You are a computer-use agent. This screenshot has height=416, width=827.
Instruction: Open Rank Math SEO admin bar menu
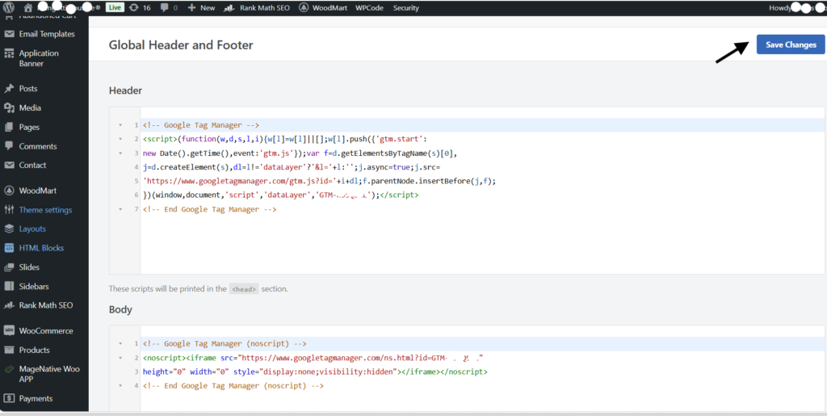pyautogui.click(x=257, y=8)
